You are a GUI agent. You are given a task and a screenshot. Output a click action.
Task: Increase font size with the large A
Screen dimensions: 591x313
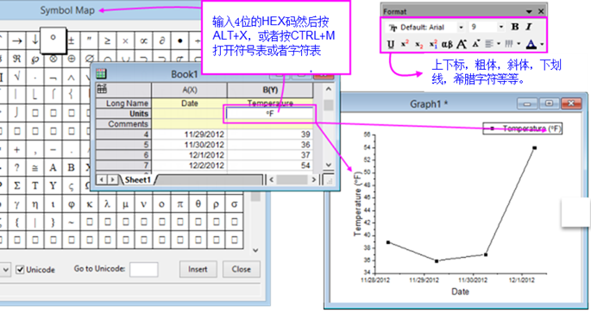tap(462, 45)
